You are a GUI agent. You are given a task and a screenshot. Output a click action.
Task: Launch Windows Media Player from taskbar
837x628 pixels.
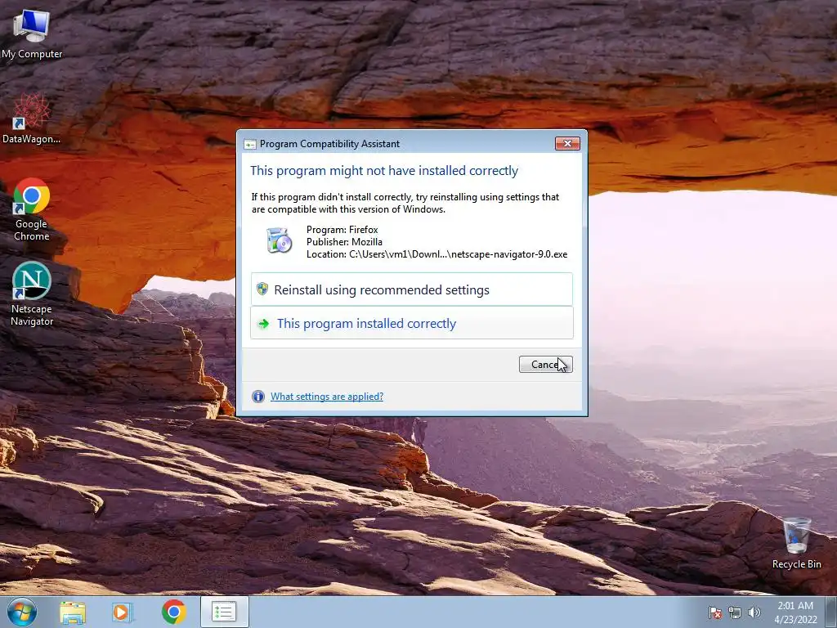point(123,612)
